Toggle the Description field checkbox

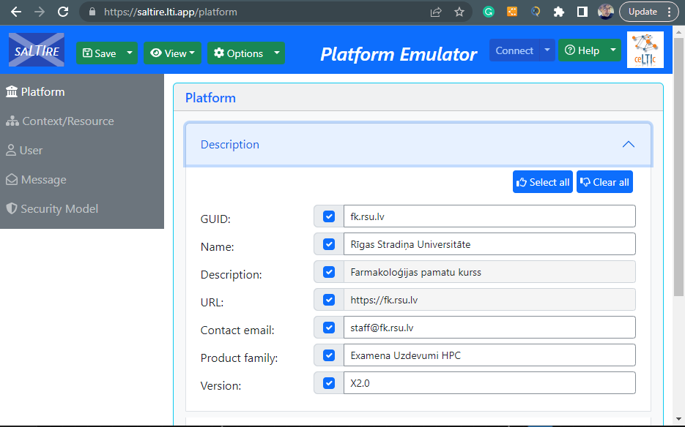(x=329, y=272)
